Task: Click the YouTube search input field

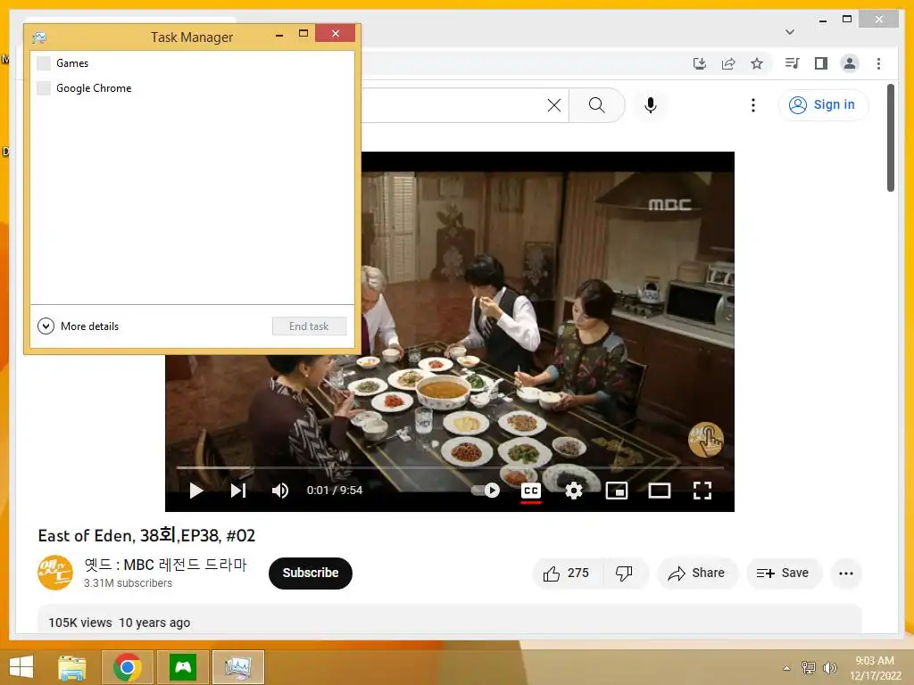Action: point(453,105)
